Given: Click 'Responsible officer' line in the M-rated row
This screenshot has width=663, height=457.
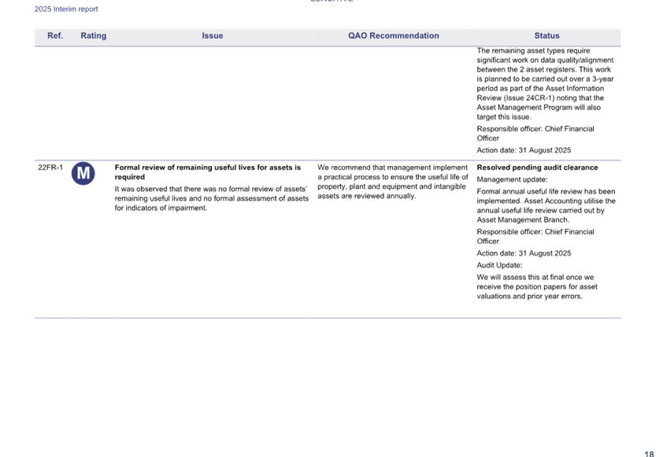Looking at the screenshot, I should (535, 237).
